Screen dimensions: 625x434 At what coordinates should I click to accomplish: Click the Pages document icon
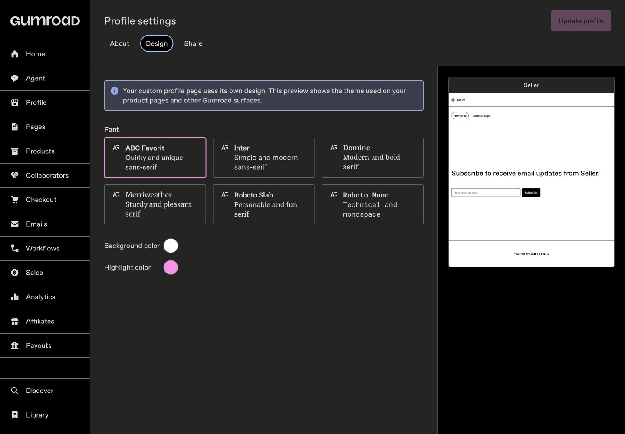[x=15, y=127]
